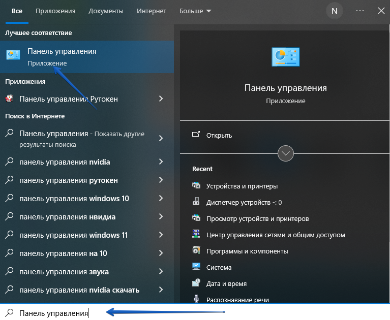Open Date and Time recent item

[x=226, y=283]
